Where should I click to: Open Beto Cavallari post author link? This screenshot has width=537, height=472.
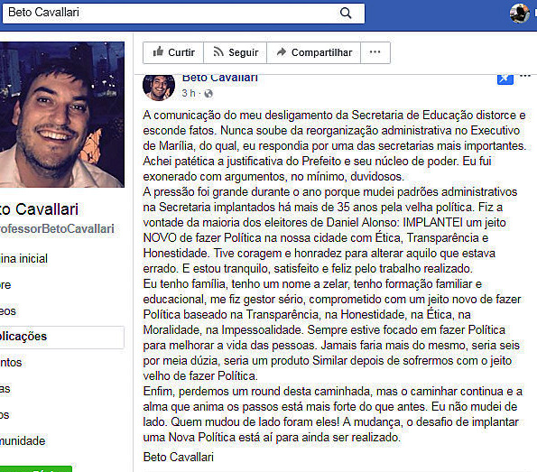[220, 79]
